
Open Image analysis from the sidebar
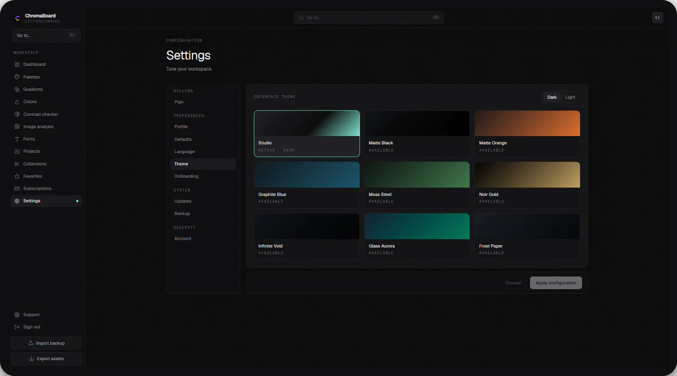46,127
